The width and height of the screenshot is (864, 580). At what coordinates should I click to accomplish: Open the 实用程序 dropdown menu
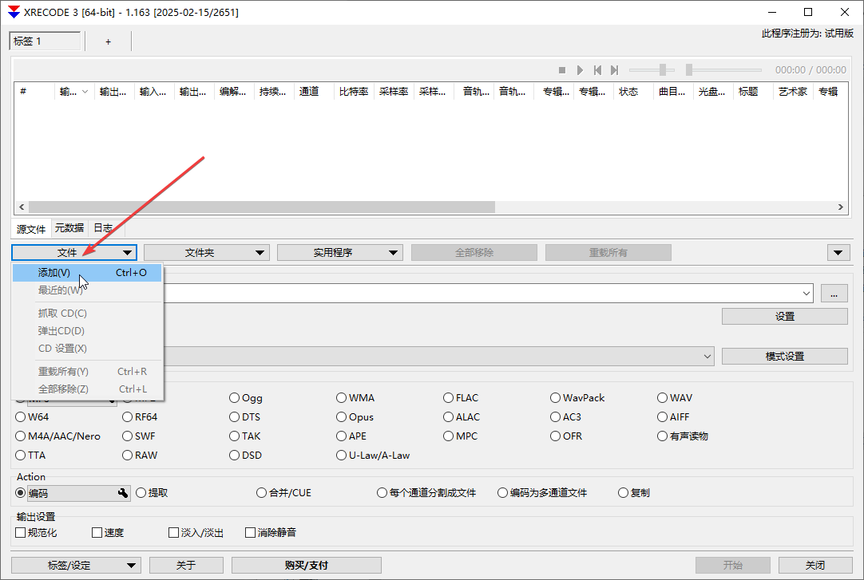coord(339,253)
